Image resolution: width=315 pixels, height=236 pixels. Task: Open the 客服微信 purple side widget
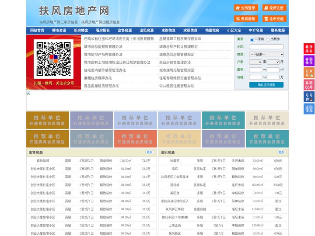click(x=309, y=61)
